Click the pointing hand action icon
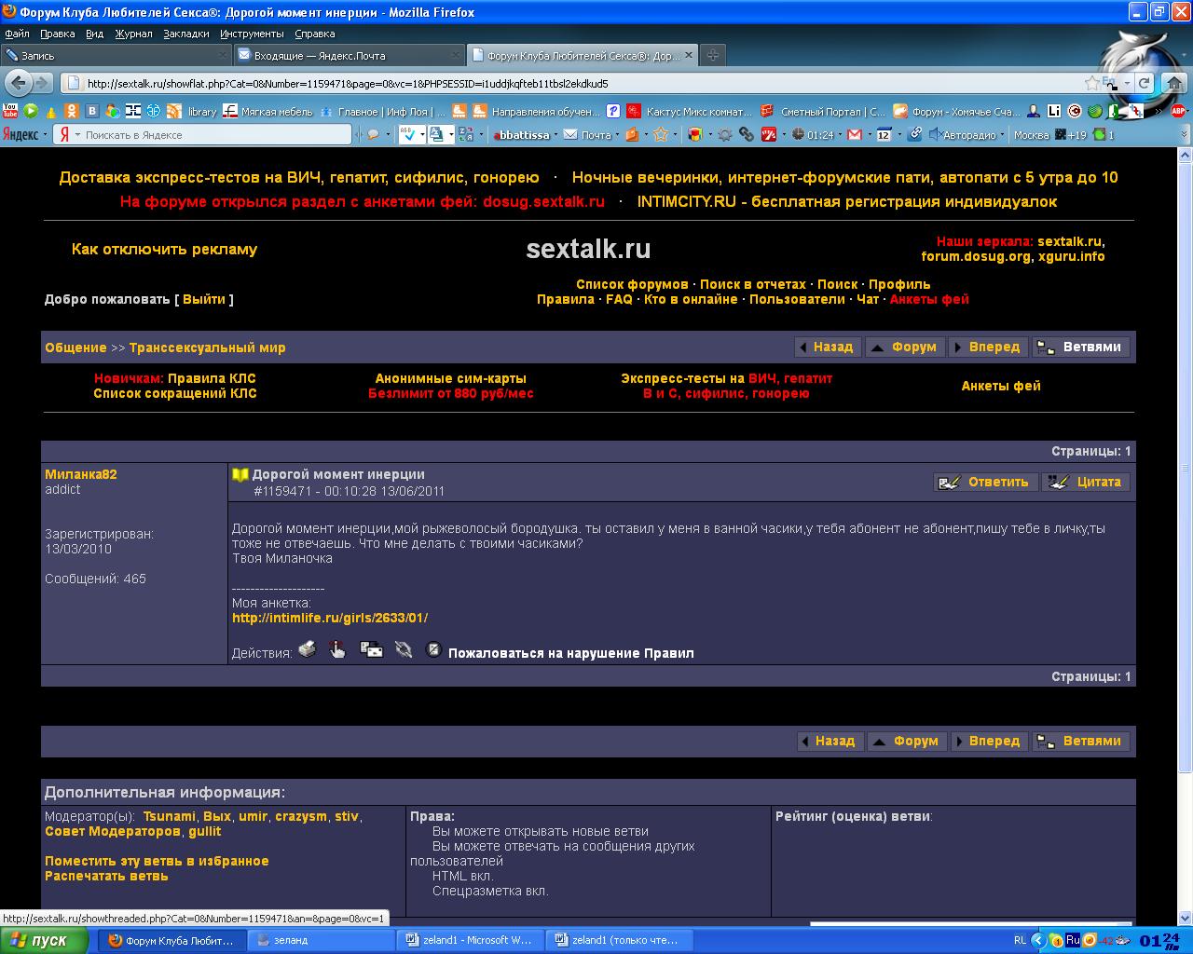 [337, 649]
